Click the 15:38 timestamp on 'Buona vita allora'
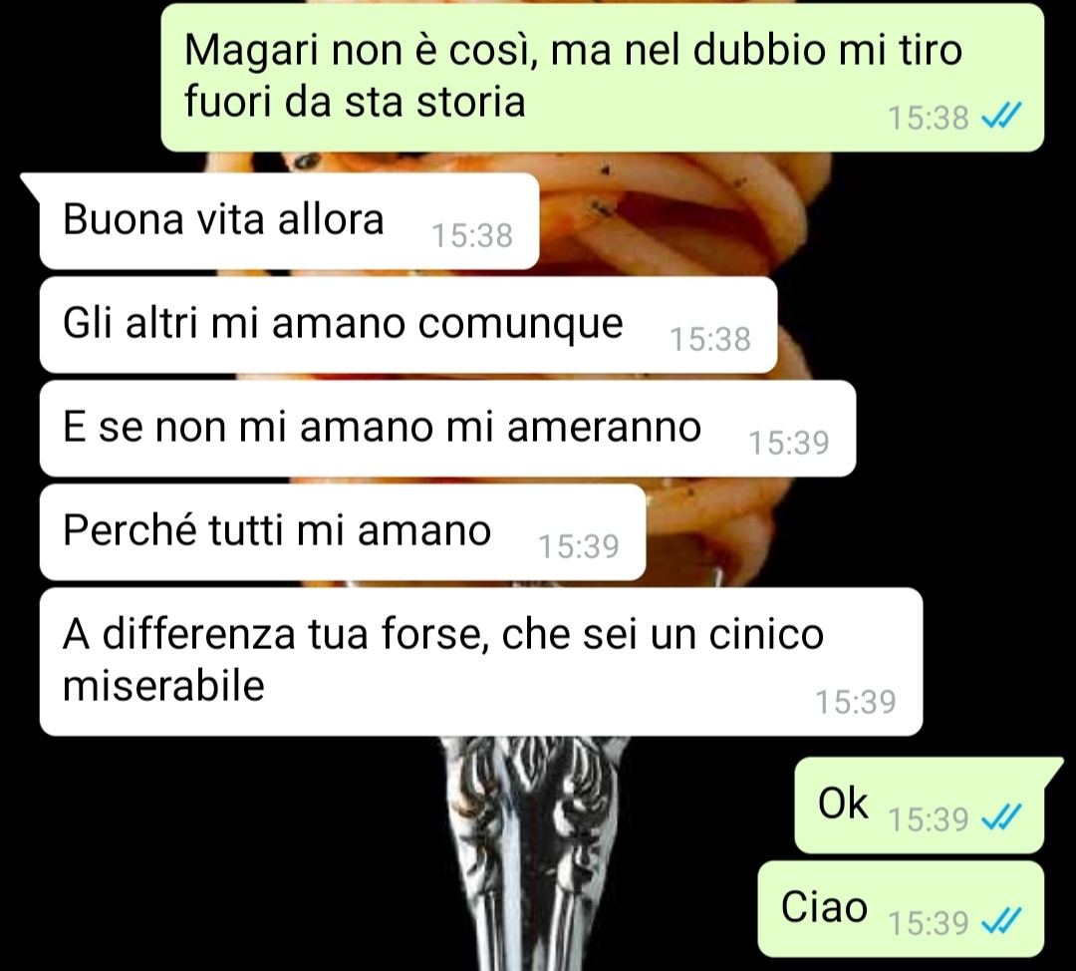Viewport: 1076px width, 971px height. pyautogui.click(x=472, y=236)
